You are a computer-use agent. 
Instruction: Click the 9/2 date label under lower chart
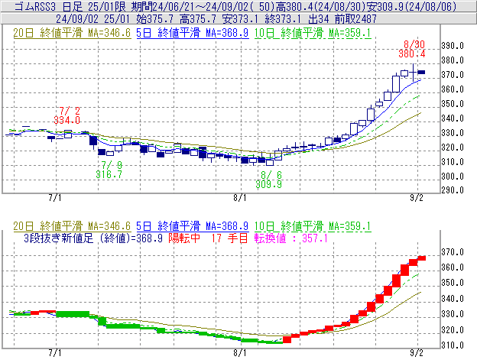coord(416,353)
